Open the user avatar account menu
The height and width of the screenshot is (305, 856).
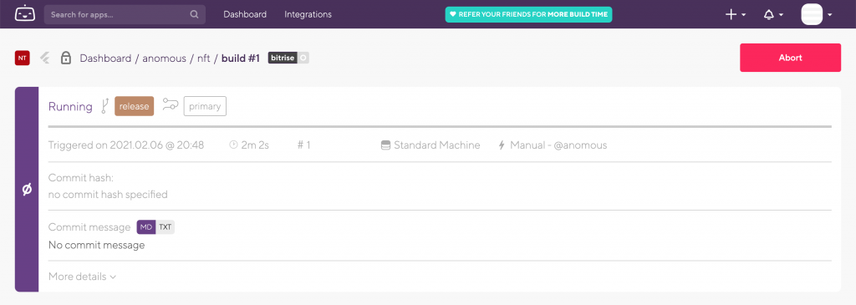click(816, 15)
